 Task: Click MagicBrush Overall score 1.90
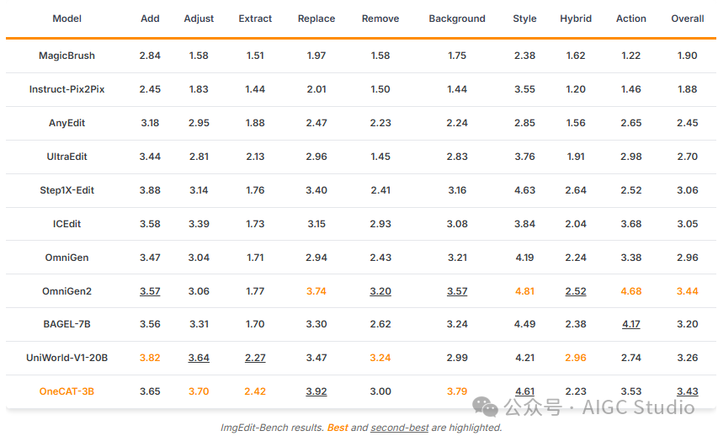[688, 56]
